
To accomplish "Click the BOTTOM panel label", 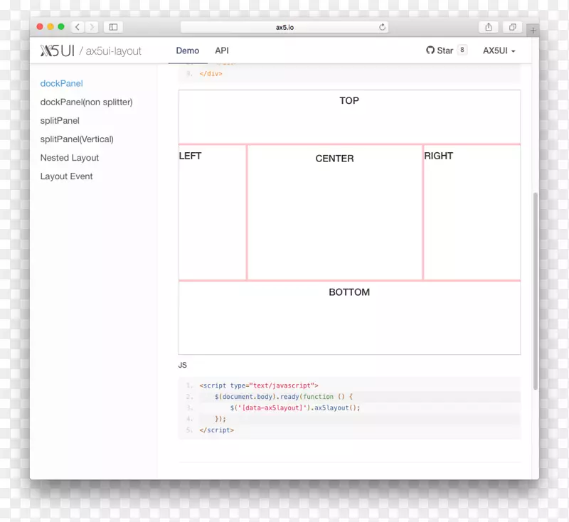I will 349,292.
